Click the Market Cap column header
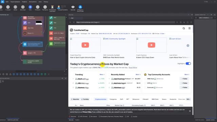The height and width of the screenshot is (122, 217). click(x=119, y=105)
